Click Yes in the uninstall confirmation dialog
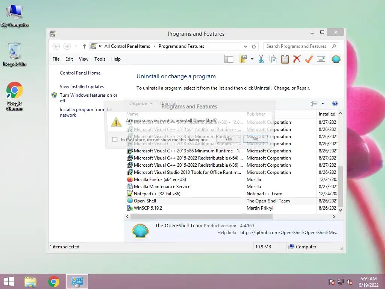The width and height of the screenshot is (385, 289). [229, 139]
